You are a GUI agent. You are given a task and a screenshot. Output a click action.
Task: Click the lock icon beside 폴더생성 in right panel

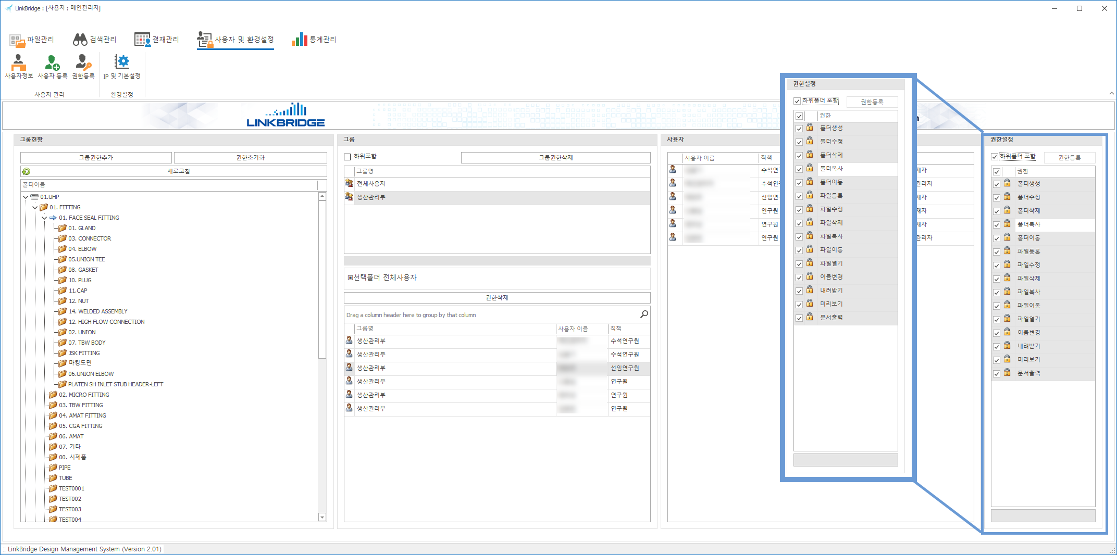[1007, 183]
